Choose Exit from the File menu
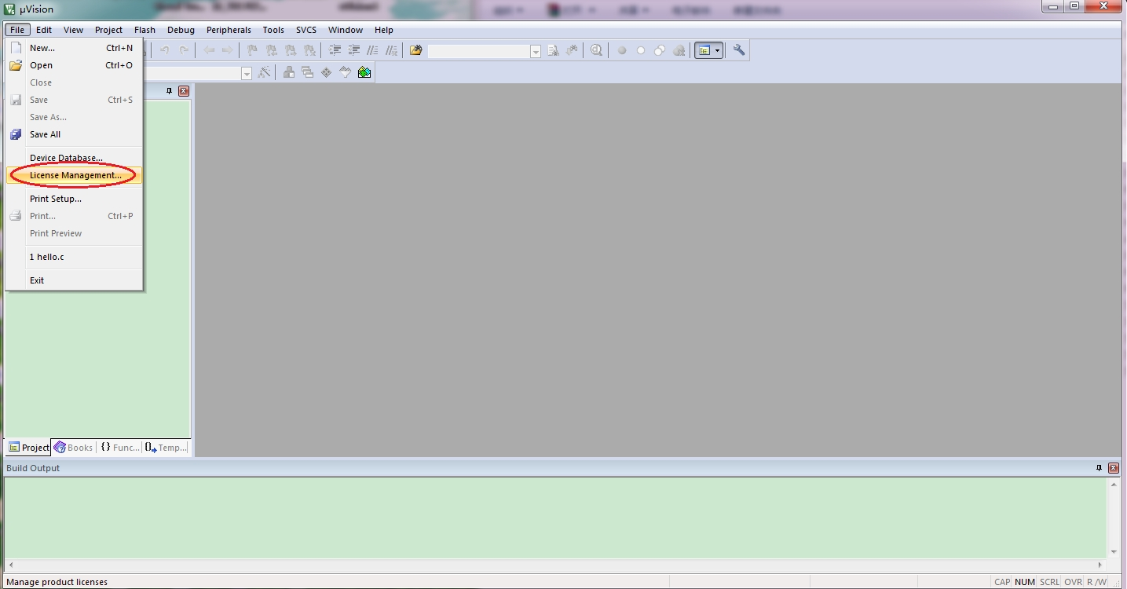This screenshot has width=1127, height=589. [74, 280]
